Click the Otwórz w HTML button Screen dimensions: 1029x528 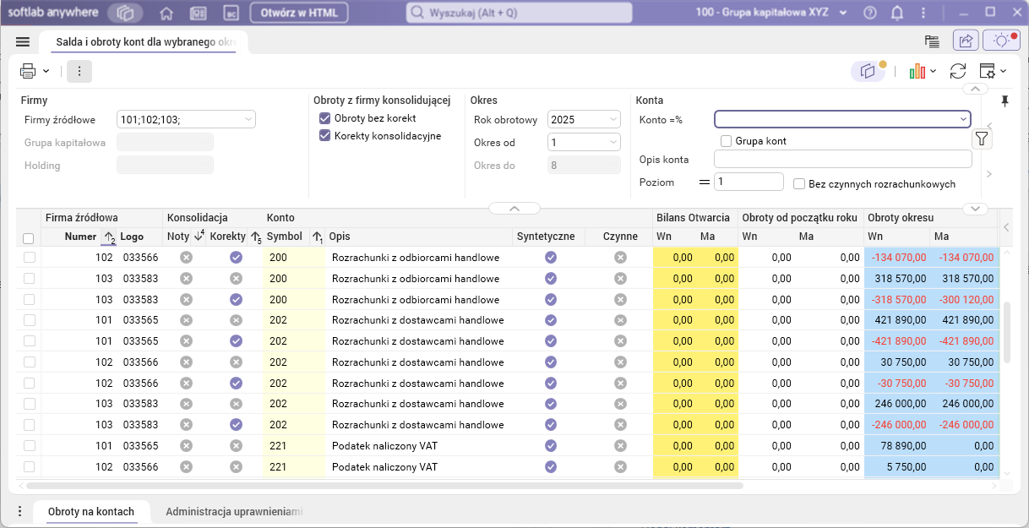[x=298, y=14]
